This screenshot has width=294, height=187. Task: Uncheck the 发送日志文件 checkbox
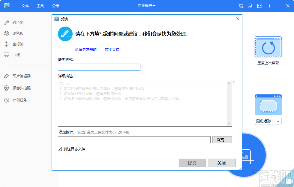[58, 149]
